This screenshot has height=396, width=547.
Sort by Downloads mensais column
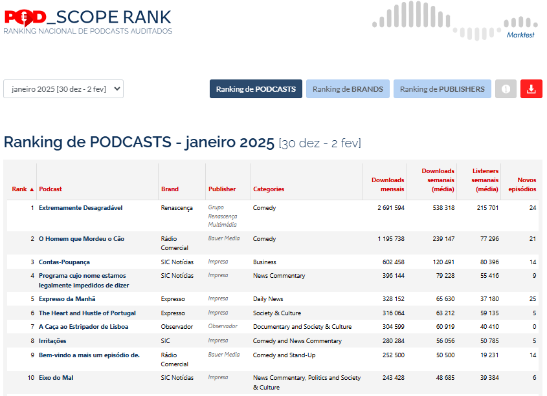coord(388,185)
